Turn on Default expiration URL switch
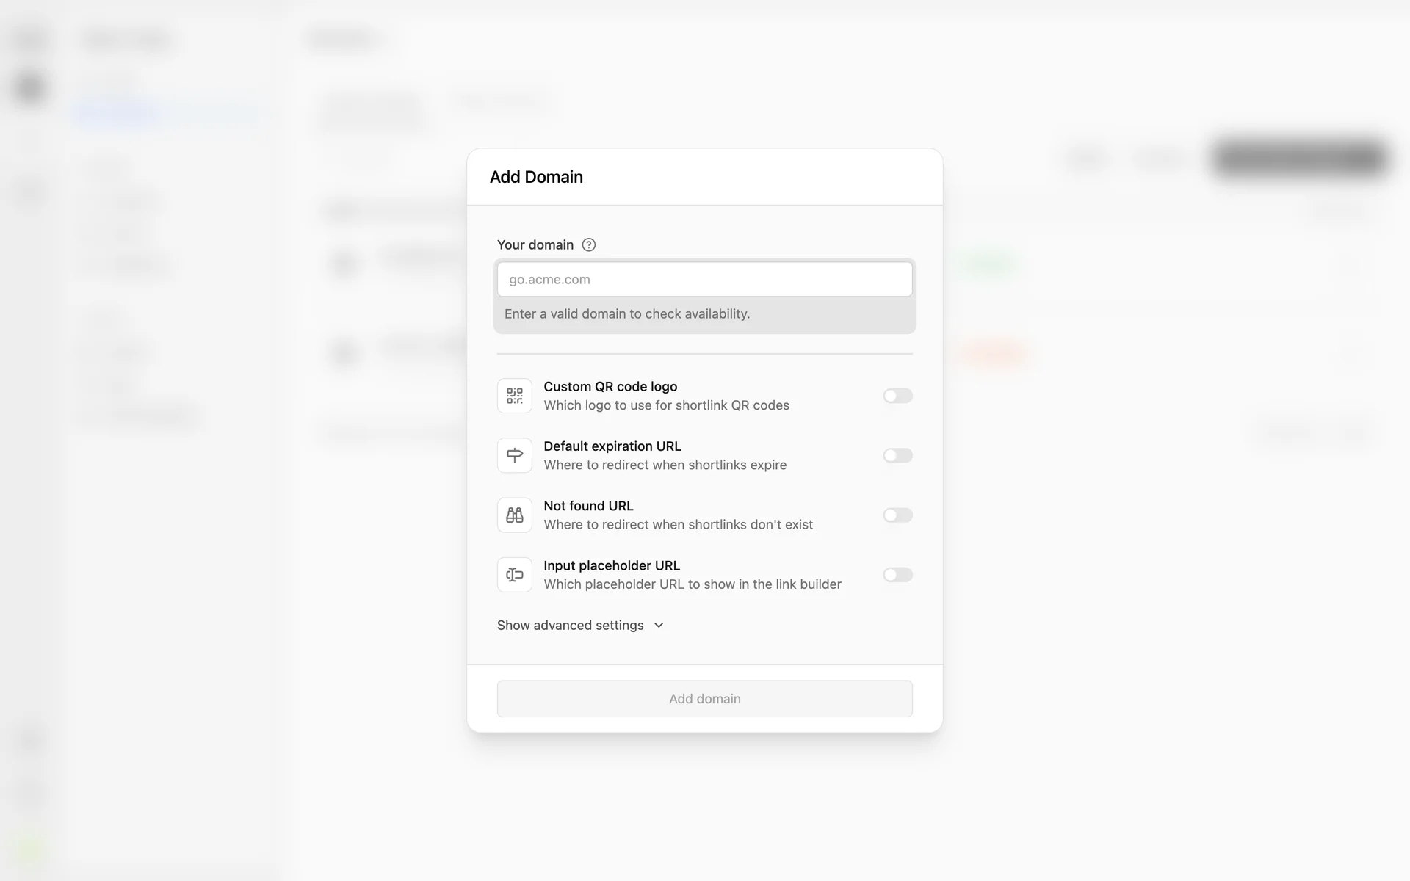 click(x=897, y=455)
